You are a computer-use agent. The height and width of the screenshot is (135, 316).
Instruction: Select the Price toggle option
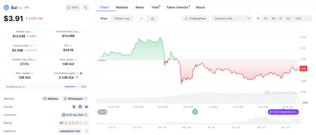104,19
